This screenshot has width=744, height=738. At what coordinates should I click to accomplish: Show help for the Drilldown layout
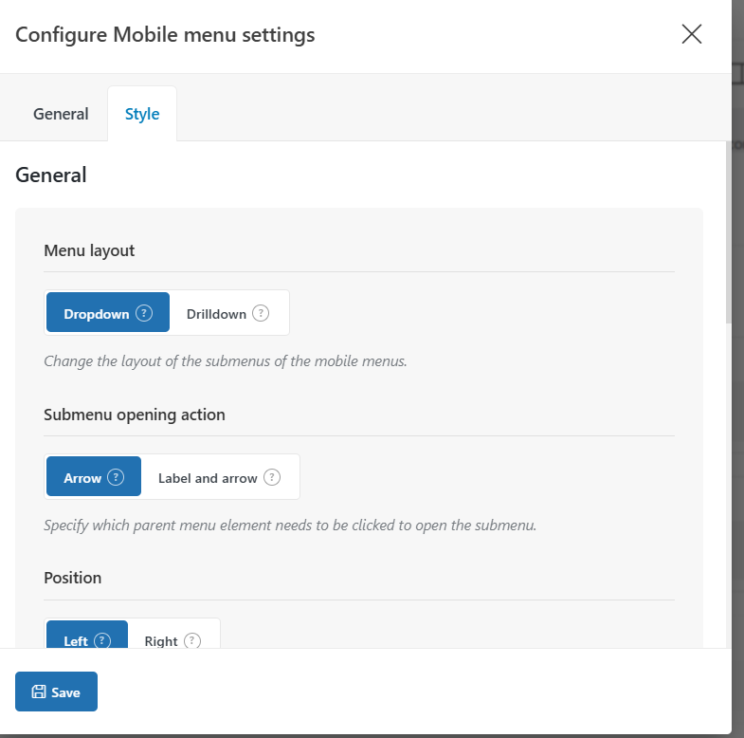[261, 313]
